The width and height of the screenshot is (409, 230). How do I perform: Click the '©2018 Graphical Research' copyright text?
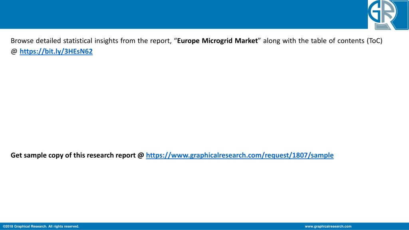pyautogui.click(x=41, y=226)
